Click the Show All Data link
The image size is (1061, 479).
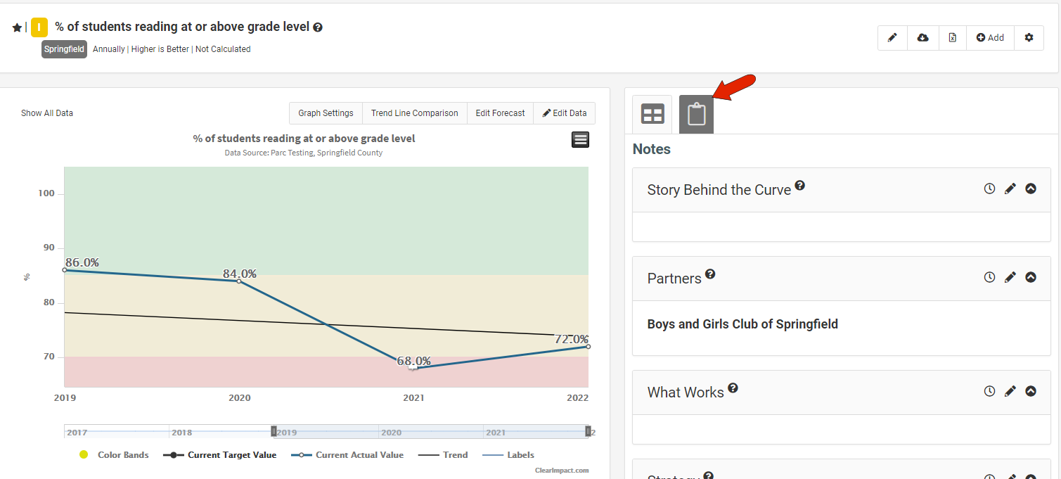(x=47, y=113)
